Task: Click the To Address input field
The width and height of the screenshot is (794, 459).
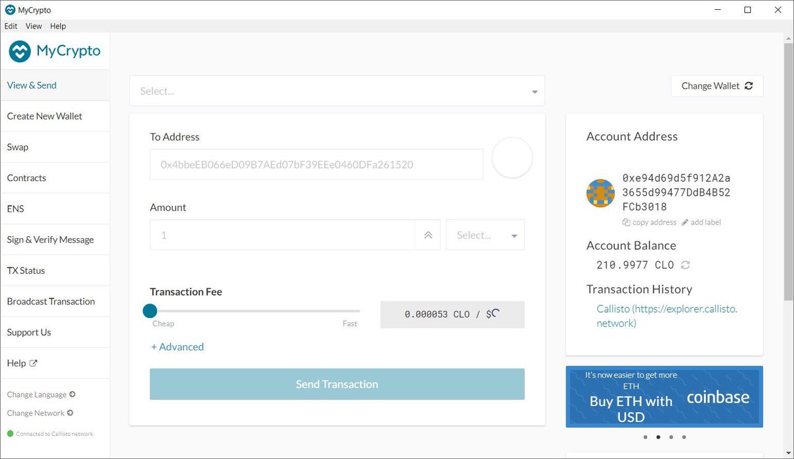Action: tap(316, 164)
